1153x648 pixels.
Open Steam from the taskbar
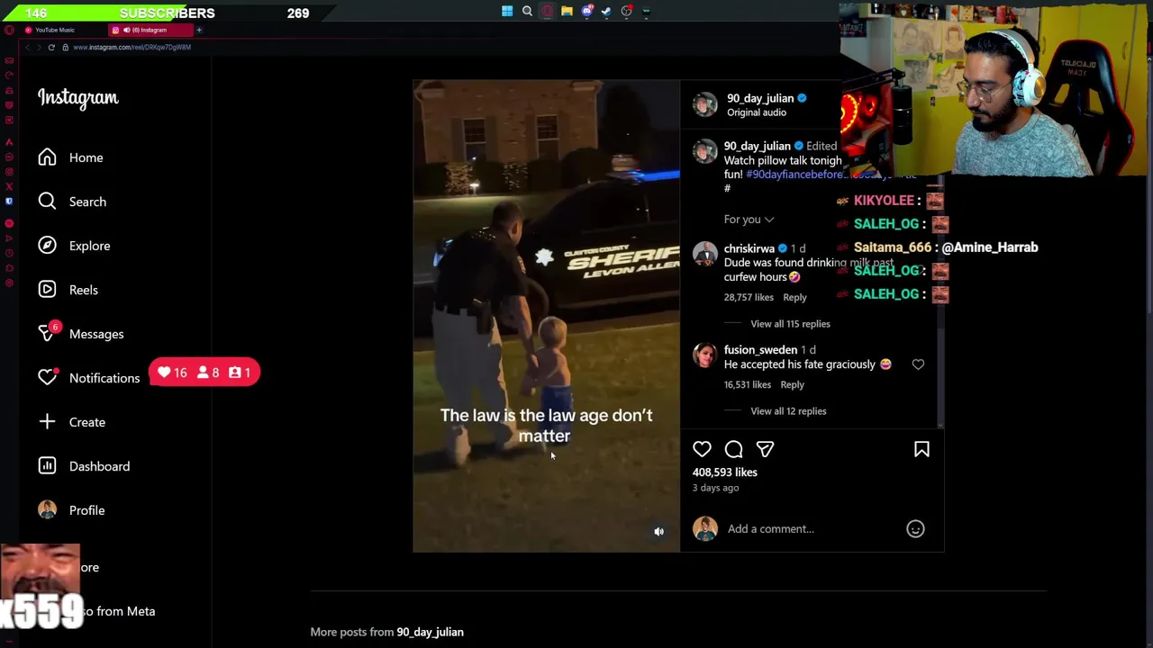pyautogui.click(x=606, y=11)
